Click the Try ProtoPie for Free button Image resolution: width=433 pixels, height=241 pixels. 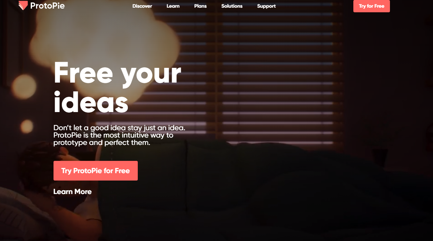pos(96,171)
